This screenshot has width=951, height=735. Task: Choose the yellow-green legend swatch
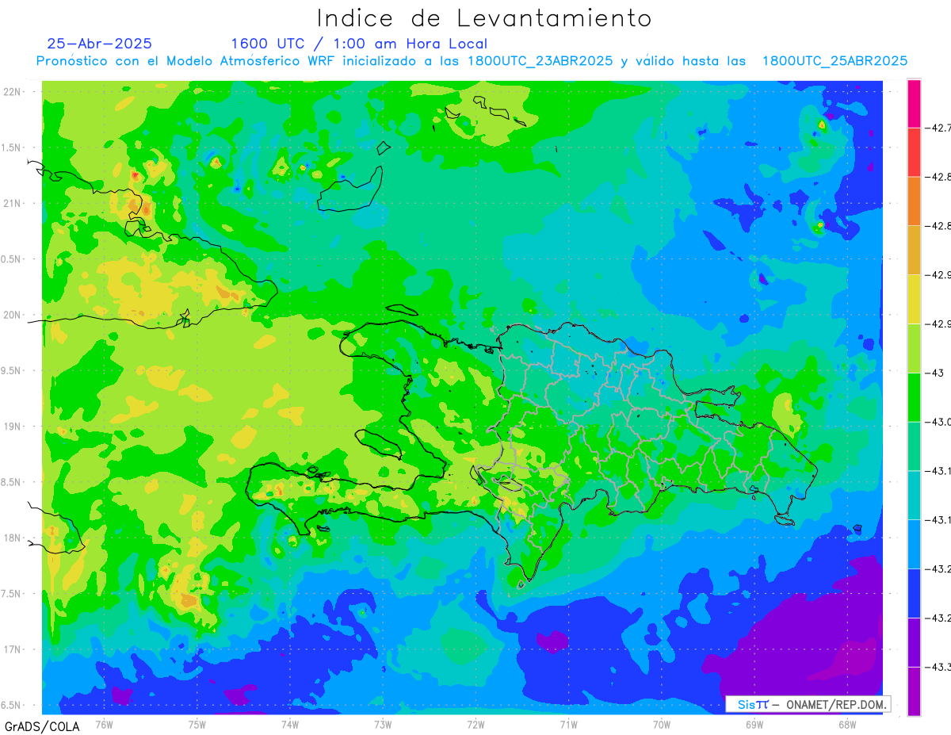click(914, 348)
